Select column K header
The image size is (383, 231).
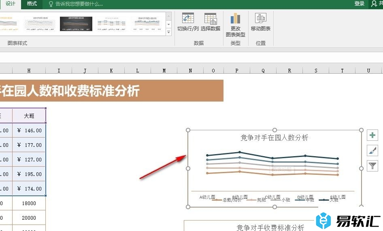111,70
